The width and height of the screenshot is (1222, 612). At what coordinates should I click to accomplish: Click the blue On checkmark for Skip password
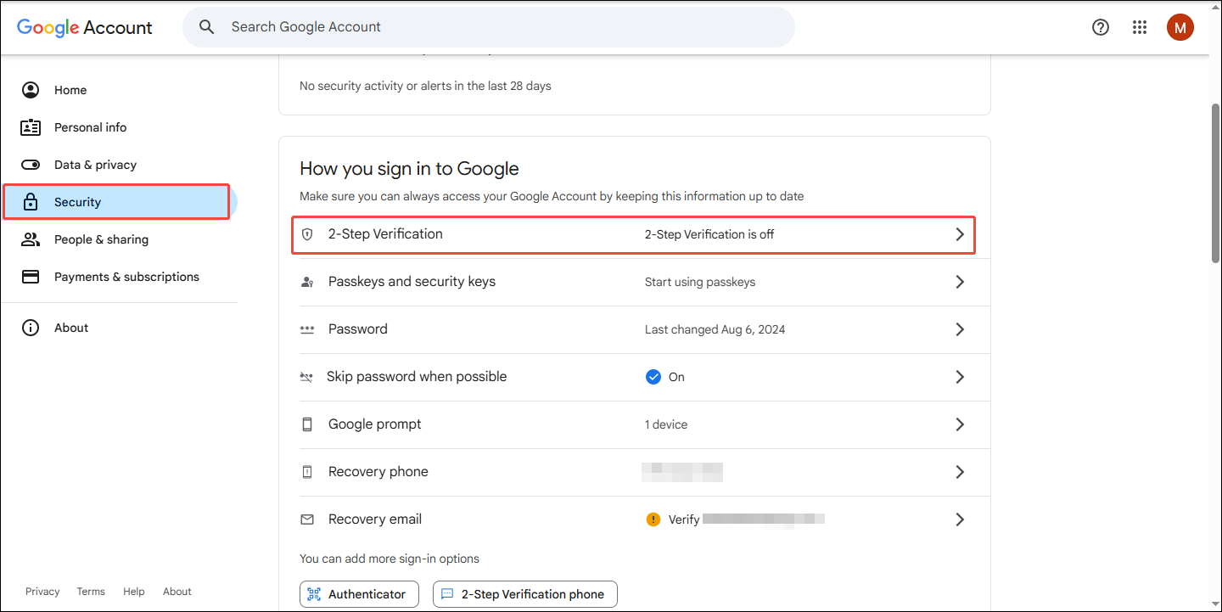tap(653, 377)
